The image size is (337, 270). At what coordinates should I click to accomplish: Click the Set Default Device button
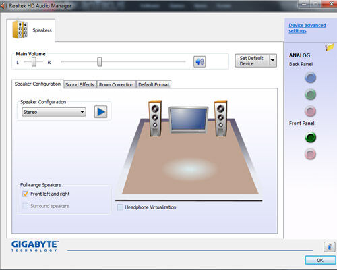[252, 61]
